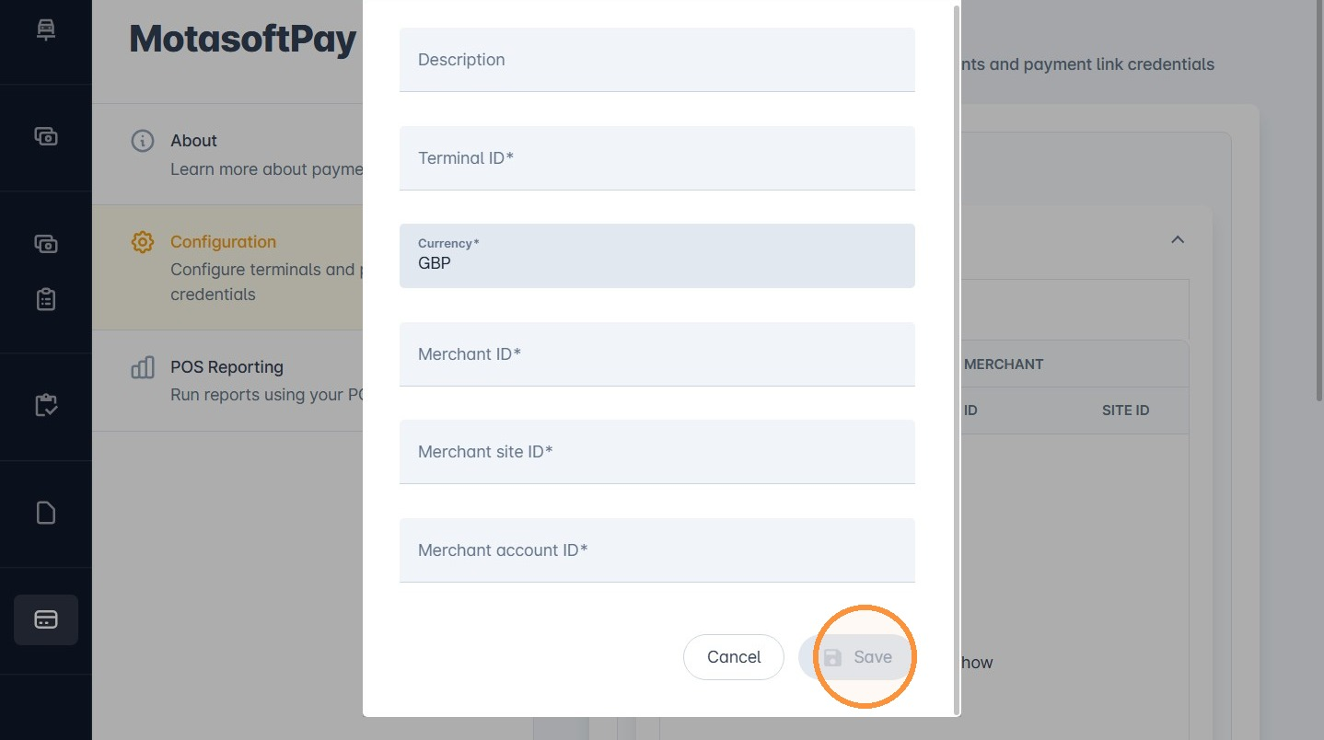Click the Save button
The height and width of the screenshot is (740, 1324).
pos(857,657)
